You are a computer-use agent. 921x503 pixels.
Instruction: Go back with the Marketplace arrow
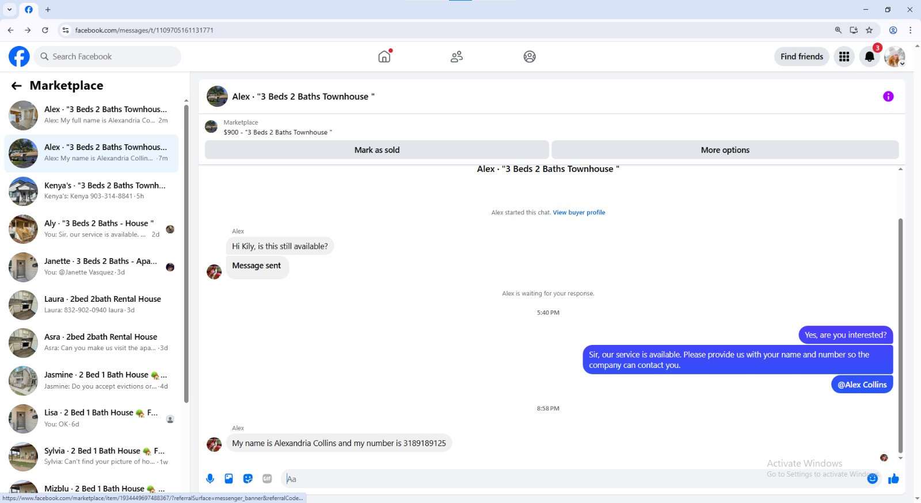[x=16, y=86]
